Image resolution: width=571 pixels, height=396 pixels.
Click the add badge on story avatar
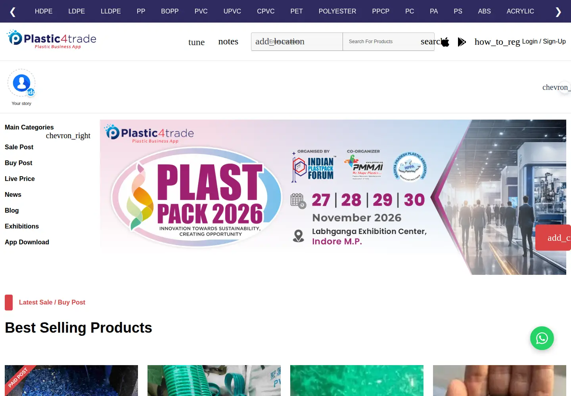click(31, 92)
